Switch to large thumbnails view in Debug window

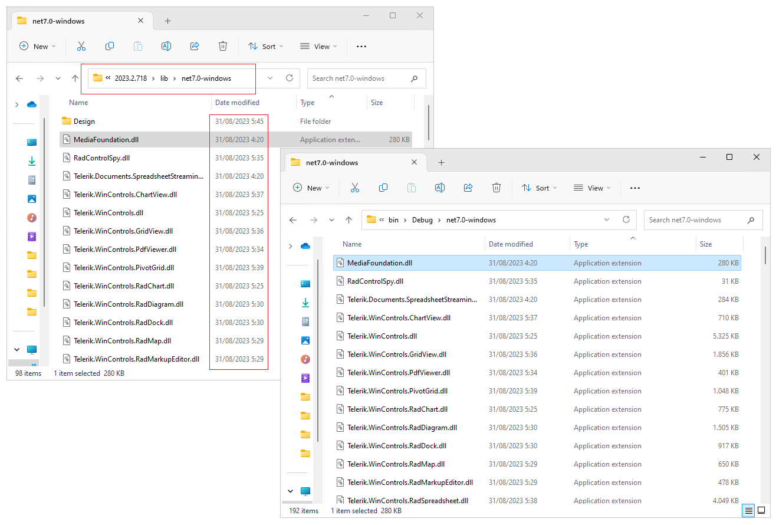(x=761, y=510)
